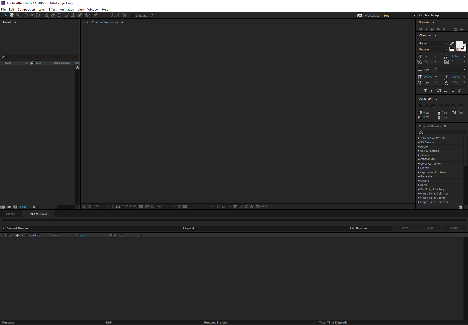Expand the Current Render details
The image size is (468, 325).
[x=3, y=228]
